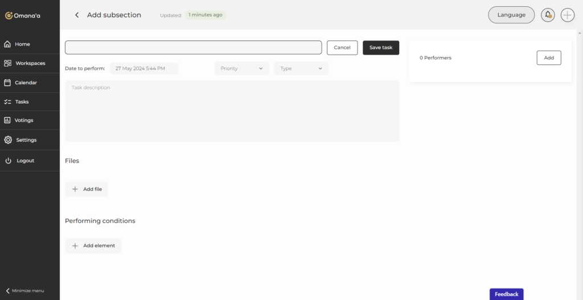The image size is (583, 300).
Task: Click the Settings gear icon
Action: pos(8,140)
